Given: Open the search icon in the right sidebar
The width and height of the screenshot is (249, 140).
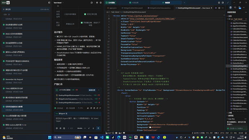Looking at the screenshot, I should (235, 8).
